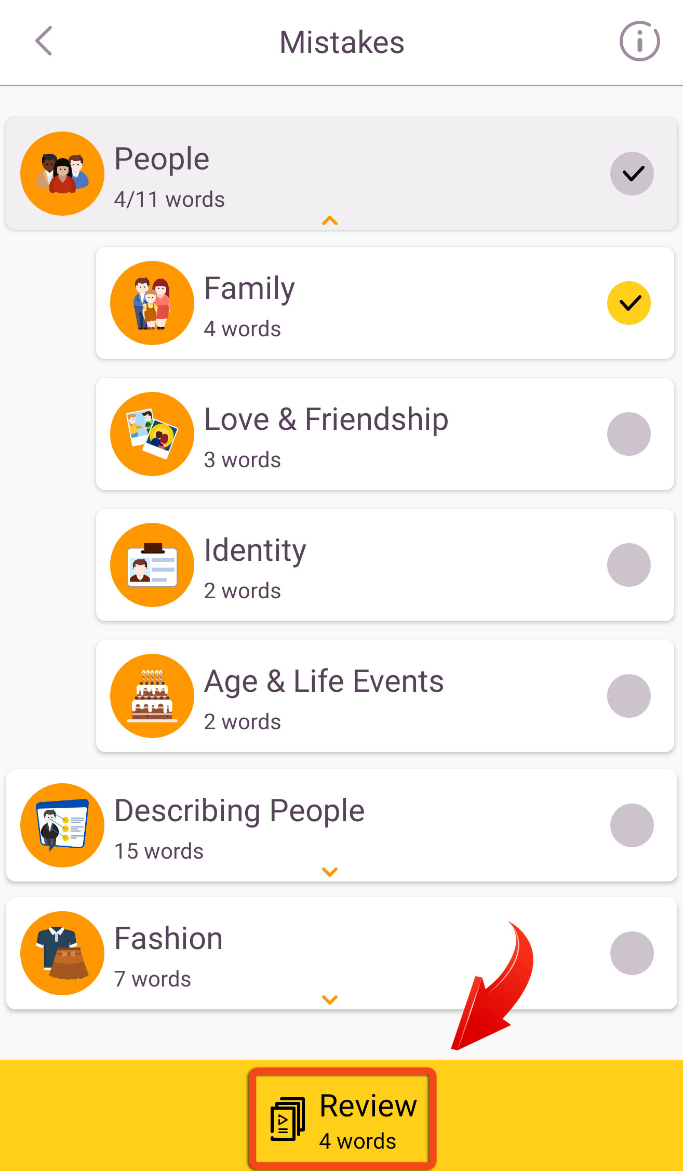Screen dimensions: 683x1171
Task: Open the Fashion 7 words row
Action: [x=341, y=953]
